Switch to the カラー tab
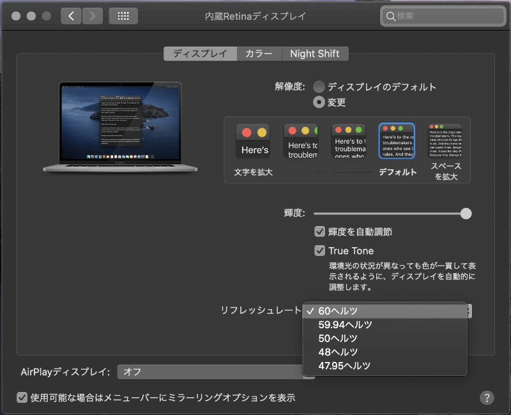The width and height of the screenshot is (511, 415). coord(259,54)
